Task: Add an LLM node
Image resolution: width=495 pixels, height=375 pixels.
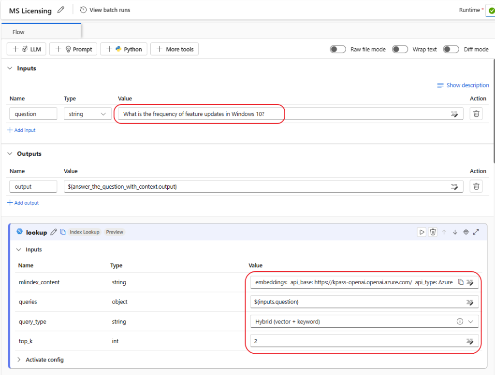Action: click(27, 49)
